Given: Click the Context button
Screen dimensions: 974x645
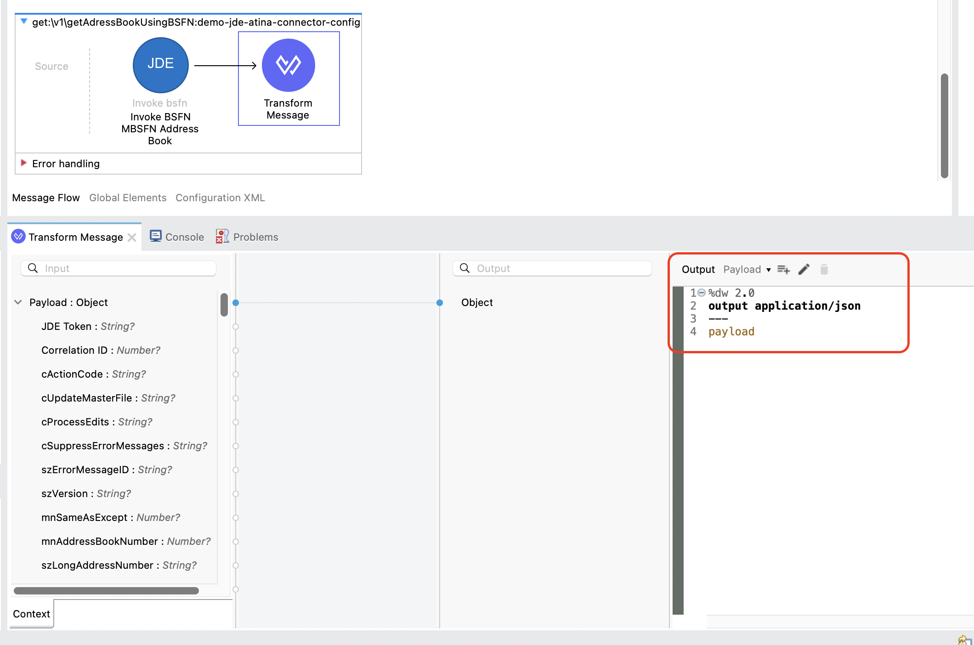Looking at the screenshot, I should [x=31, y=614].
